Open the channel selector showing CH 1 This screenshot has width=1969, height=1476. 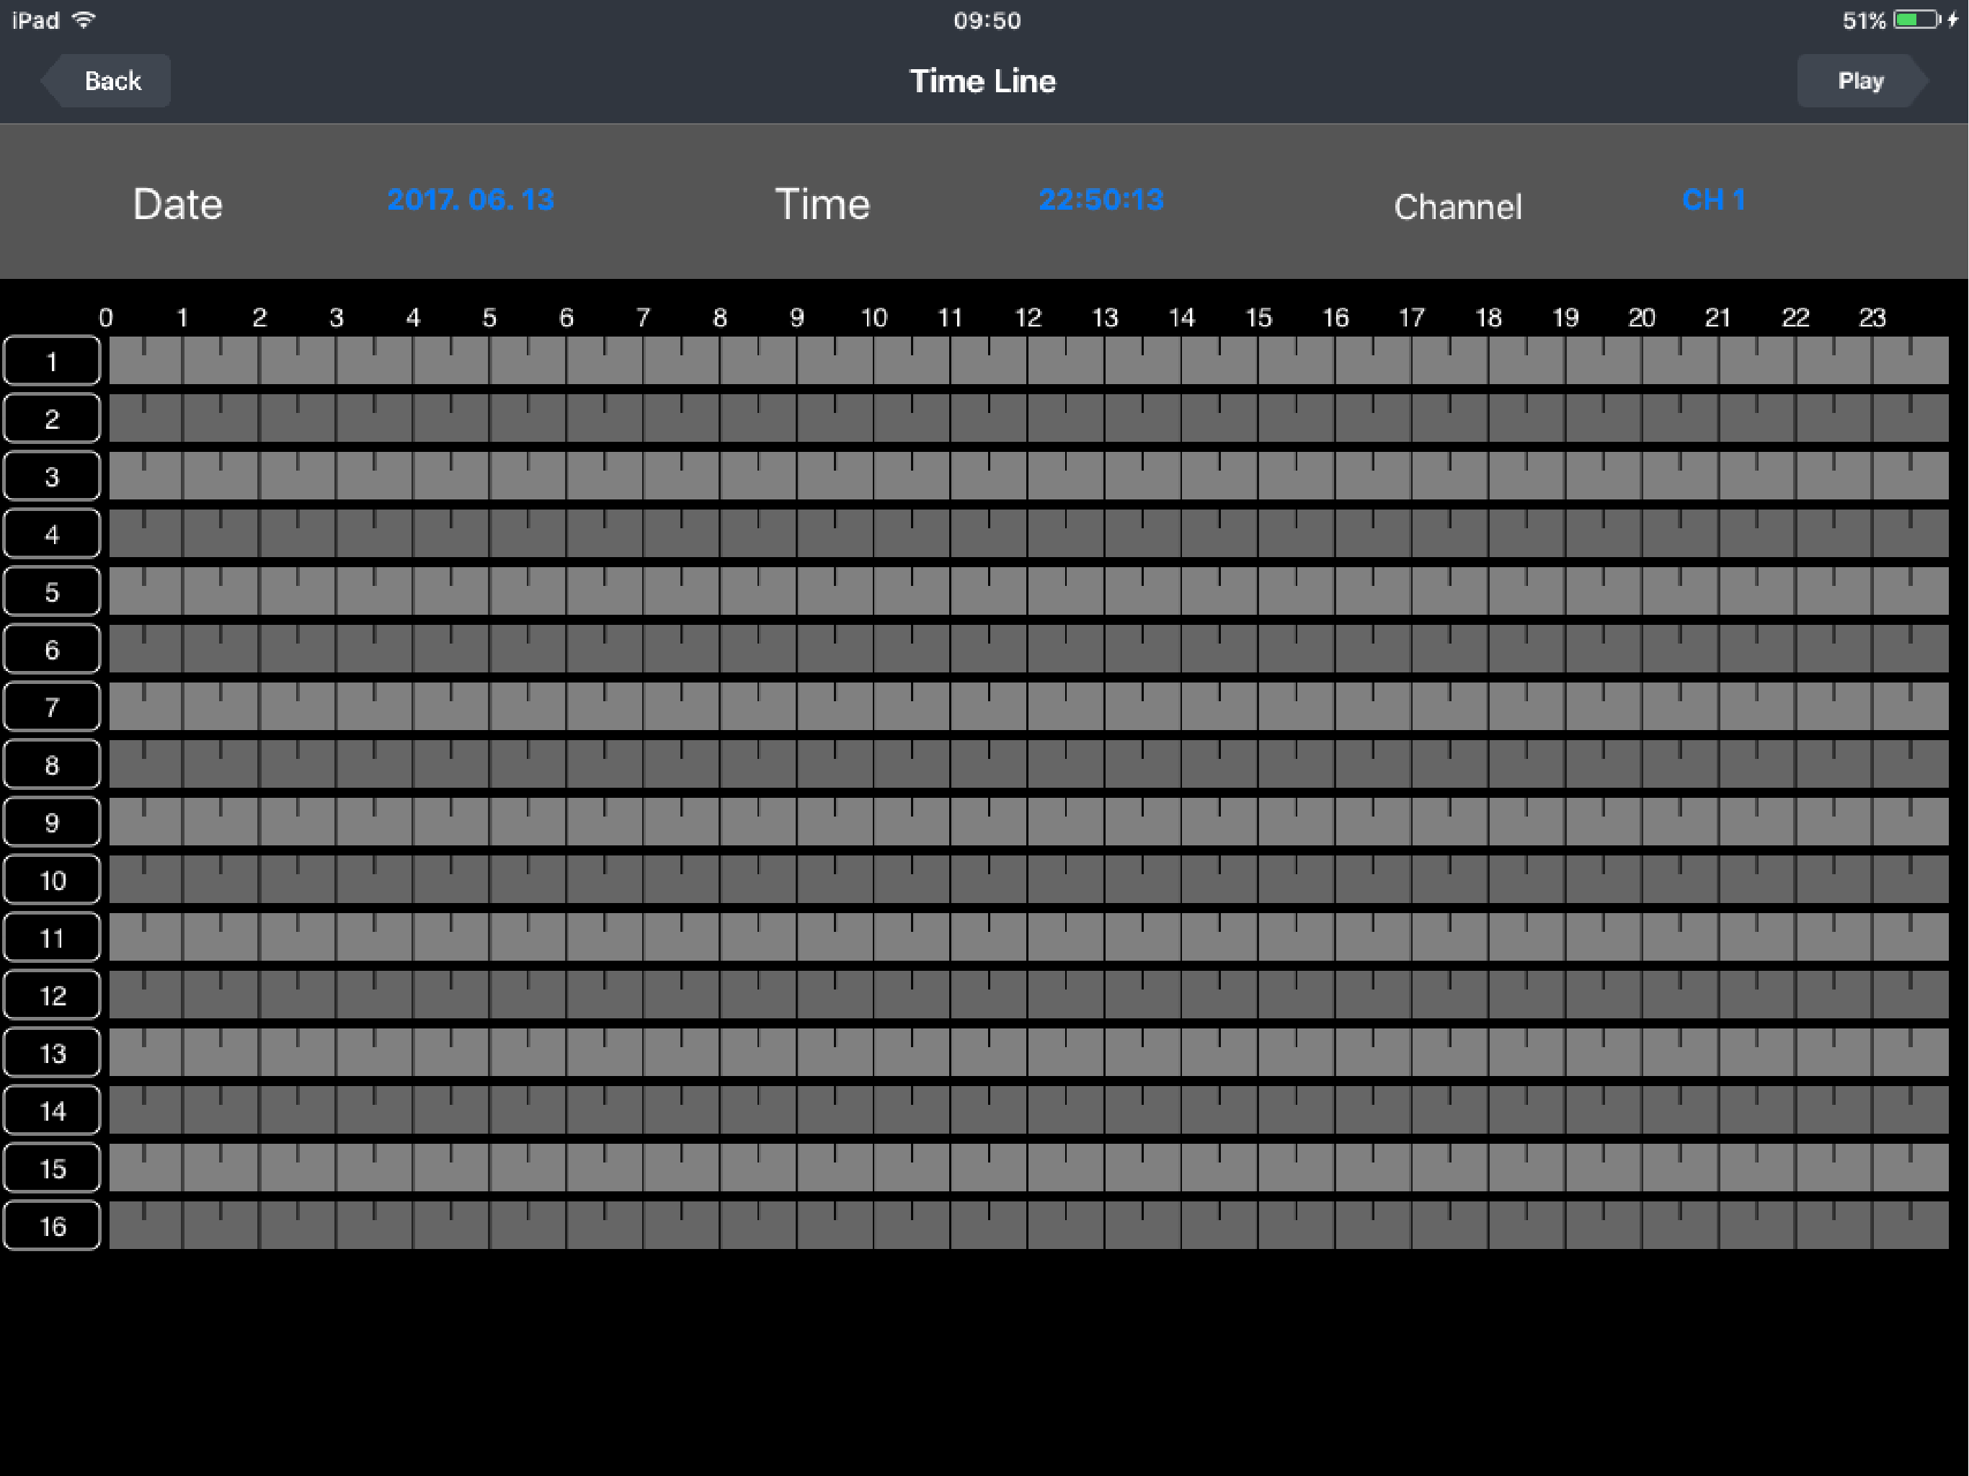coord(1714,200)
